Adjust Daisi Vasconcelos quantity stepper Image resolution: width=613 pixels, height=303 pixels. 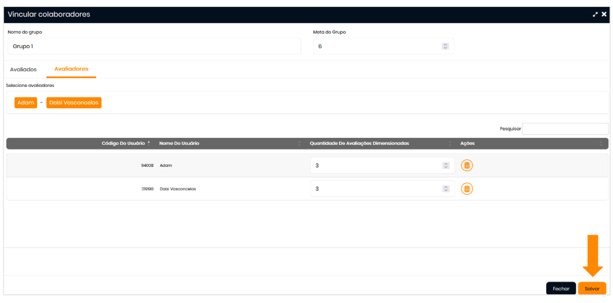coord(446,189)
